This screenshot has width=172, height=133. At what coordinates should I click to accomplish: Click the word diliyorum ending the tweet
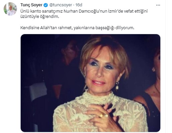[125, 28]
